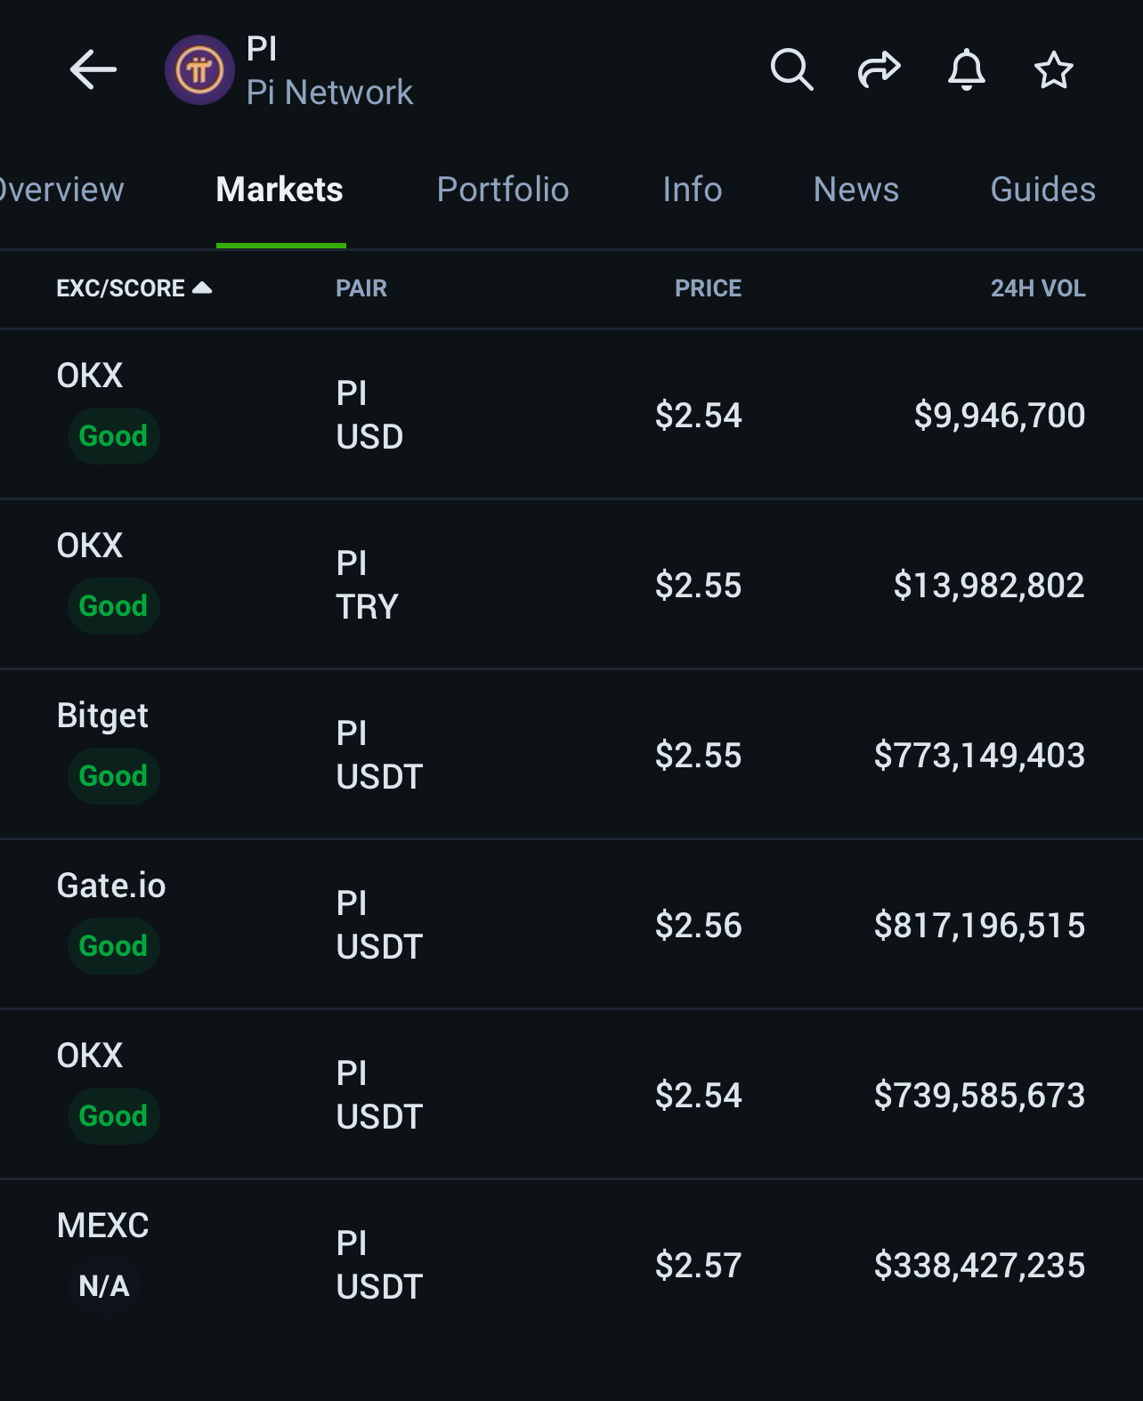Select the MEXC PI USDT pair

click(379, 1265)
